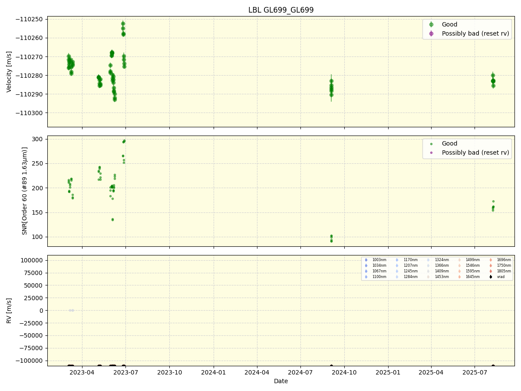Image resolution: width=521 pixels, height=391 pixels.
Task: Click the 2025-07 date tick label
Action: [x=475, y=372]
